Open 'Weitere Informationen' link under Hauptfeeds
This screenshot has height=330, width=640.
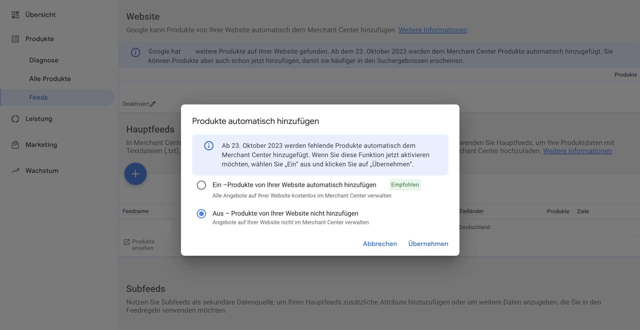(577, 151)
